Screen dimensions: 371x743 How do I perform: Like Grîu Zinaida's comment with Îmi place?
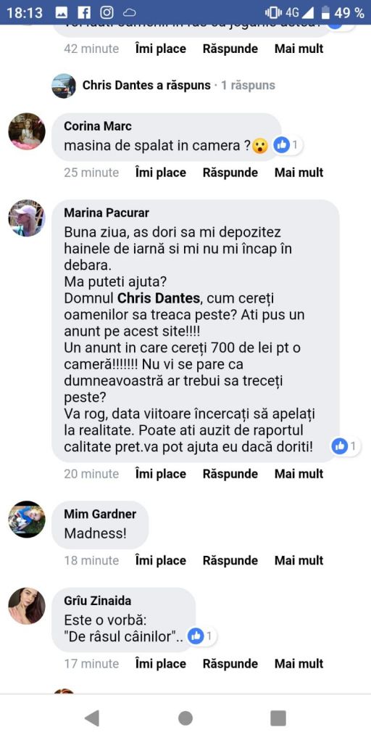160,664
